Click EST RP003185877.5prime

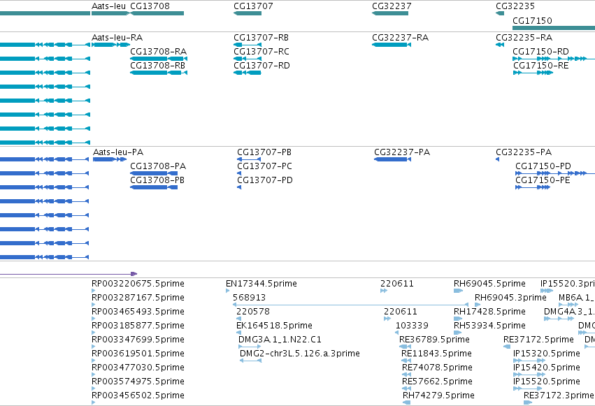coord(138,326)
